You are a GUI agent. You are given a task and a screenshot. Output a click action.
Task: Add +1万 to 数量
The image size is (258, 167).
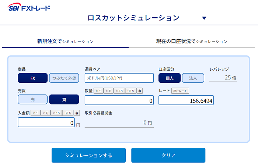pyautogui.click(x=108, y=91)
